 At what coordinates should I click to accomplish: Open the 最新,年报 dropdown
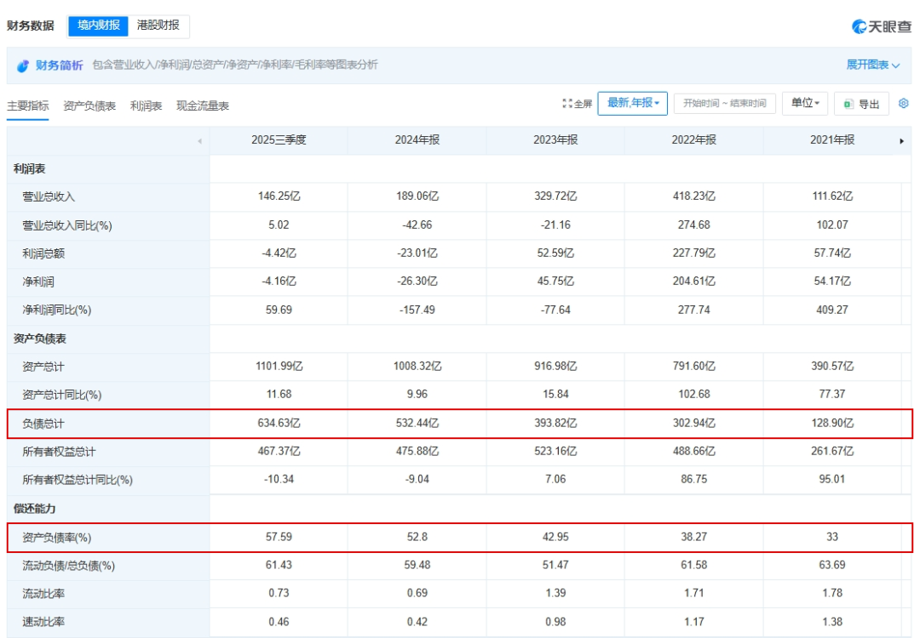(x=633, y=103)
